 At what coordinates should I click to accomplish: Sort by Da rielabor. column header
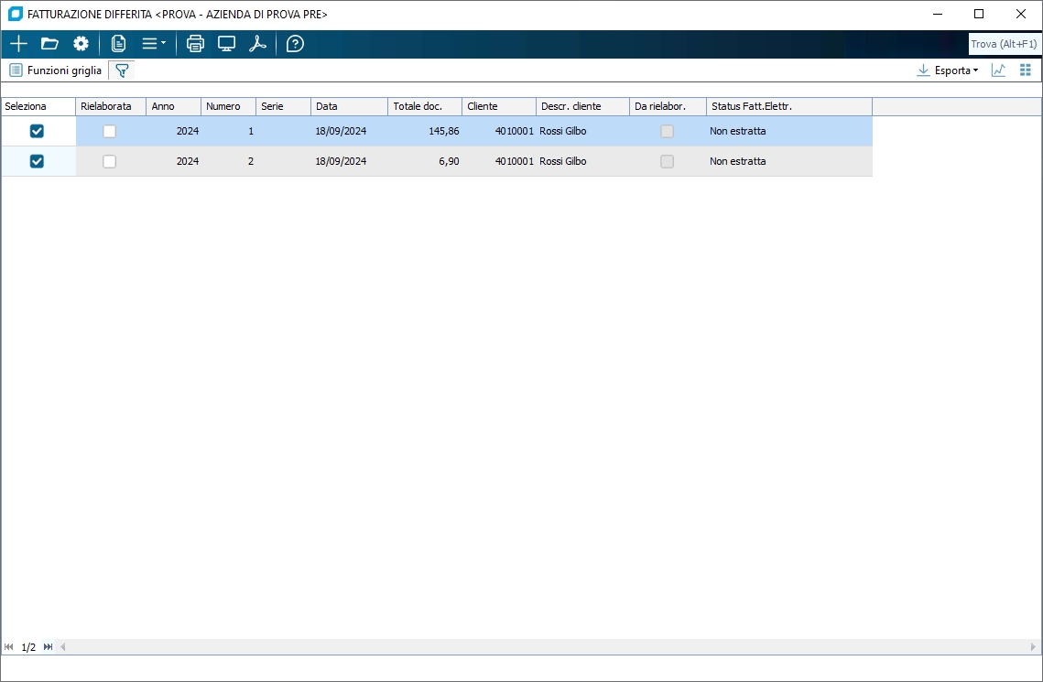668,106
